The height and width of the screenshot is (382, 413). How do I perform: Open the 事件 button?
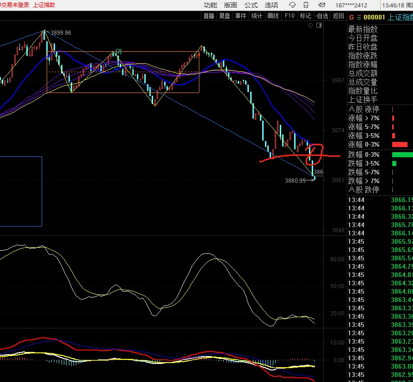coord(241,16)
